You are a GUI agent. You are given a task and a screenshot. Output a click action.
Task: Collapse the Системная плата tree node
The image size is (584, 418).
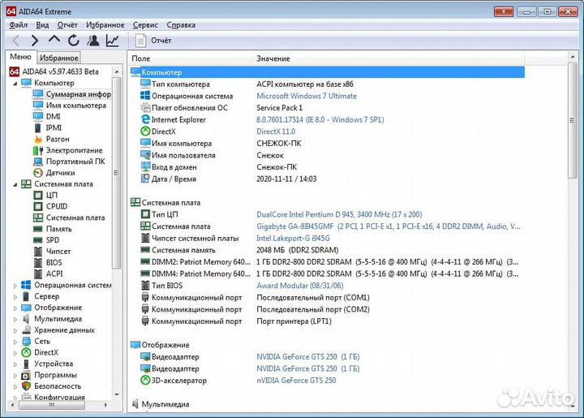[15, 184]
